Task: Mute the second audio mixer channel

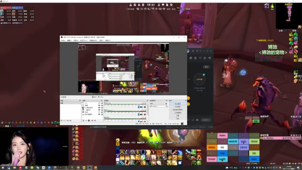Action: pos(142,114)
